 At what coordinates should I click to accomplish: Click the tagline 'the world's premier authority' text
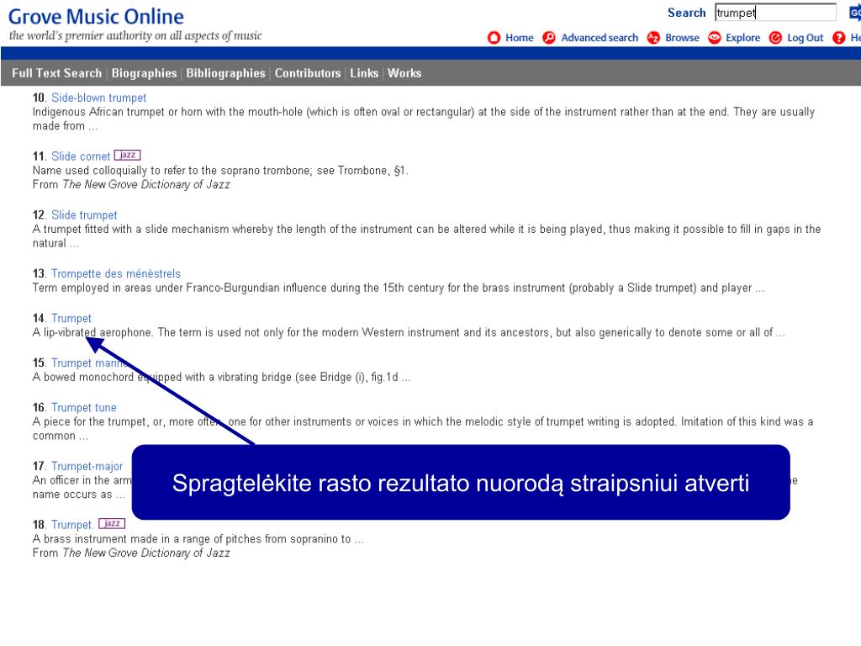tap(135, 35)
